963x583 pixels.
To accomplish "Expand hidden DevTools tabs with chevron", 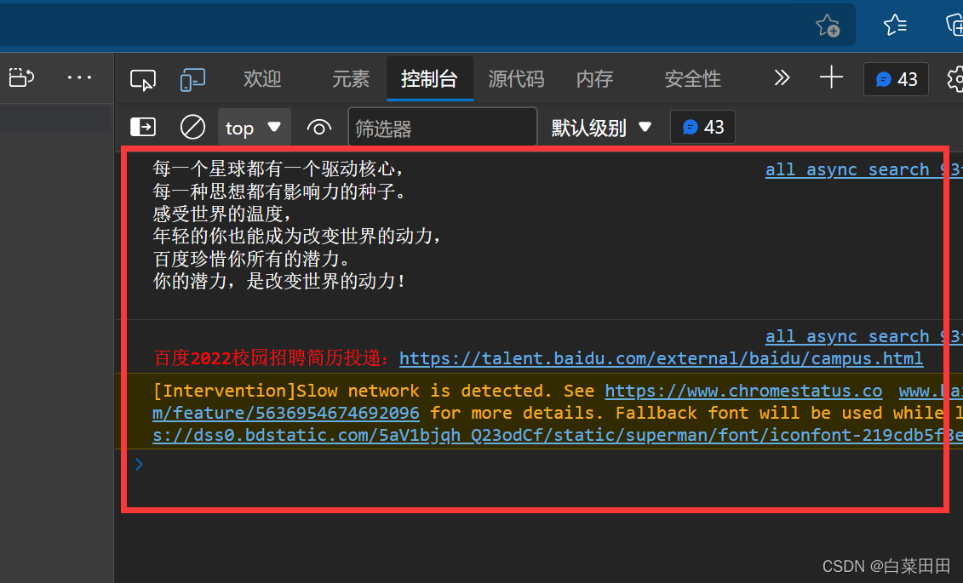I will (x=782, y=77).
